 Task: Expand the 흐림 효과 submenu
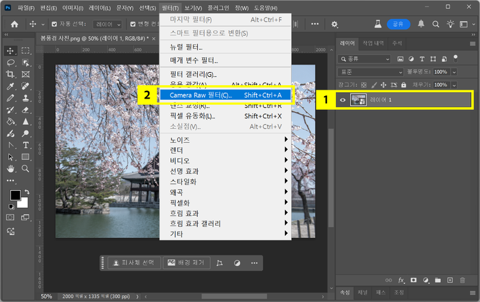(x=225, y=213)
